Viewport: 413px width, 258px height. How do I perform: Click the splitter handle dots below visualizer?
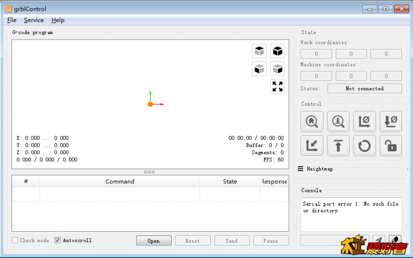(149, 172)
